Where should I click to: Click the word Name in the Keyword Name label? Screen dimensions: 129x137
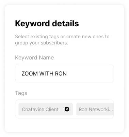(x=46, y=58)
